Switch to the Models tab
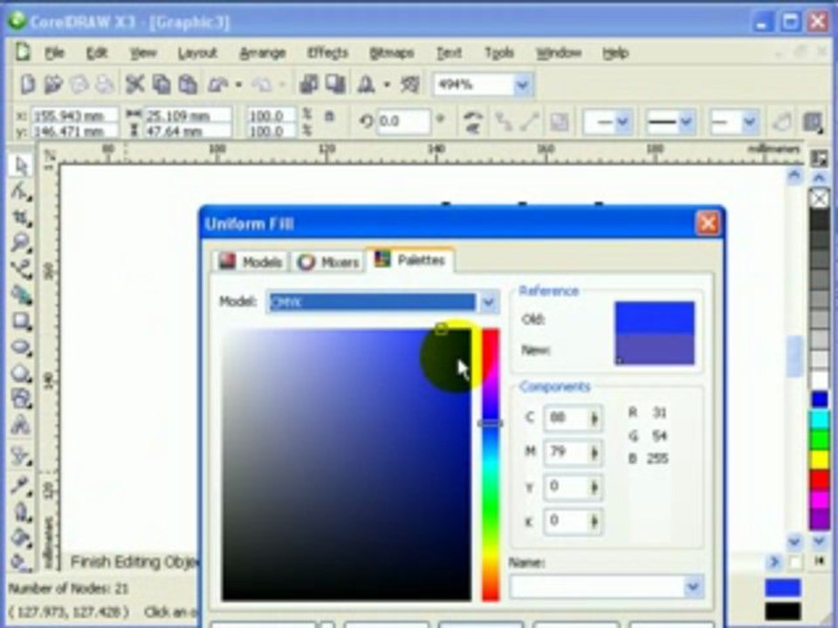This screenshot has height=628, width=838. [251, 262]
